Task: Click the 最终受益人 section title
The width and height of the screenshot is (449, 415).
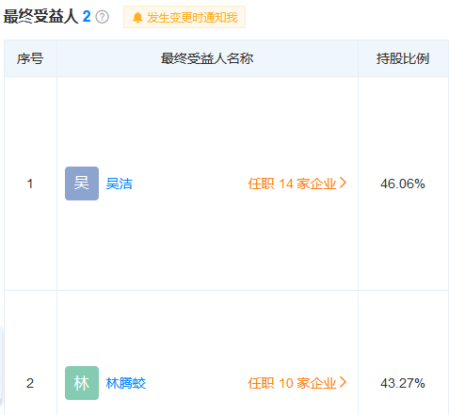Action: click(40, 17)
